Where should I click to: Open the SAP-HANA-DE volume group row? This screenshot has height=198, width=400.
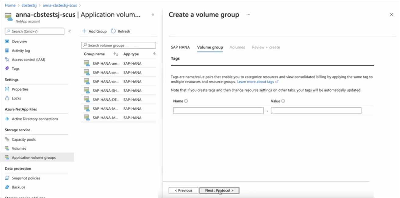[119, 100]
